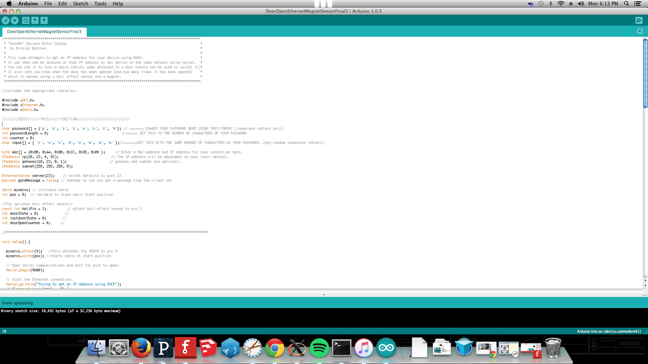Save the current sketch

(44, 20)
